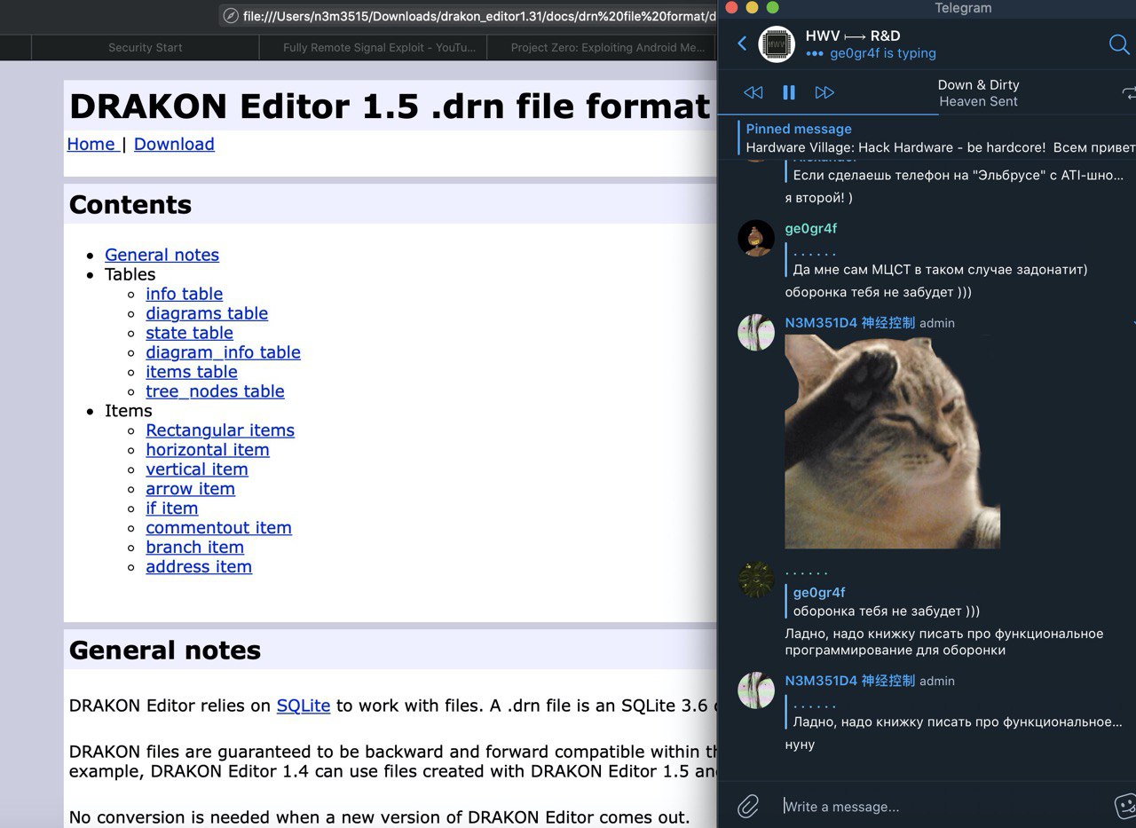Click the attach file paperclip icon

point(748,806)
